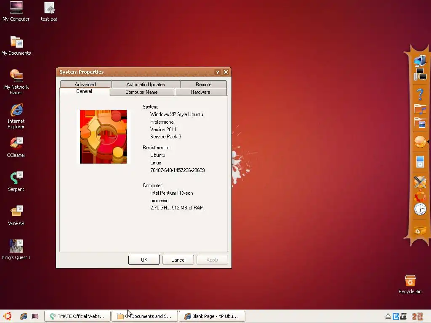Open My Computer desktop icon
Screen dimensions: 431x323
[x=16, y=11]
